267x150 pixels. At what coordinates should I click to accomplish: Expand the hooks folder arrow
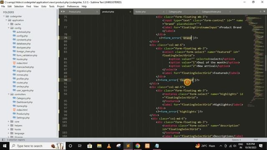coord(8,130)
